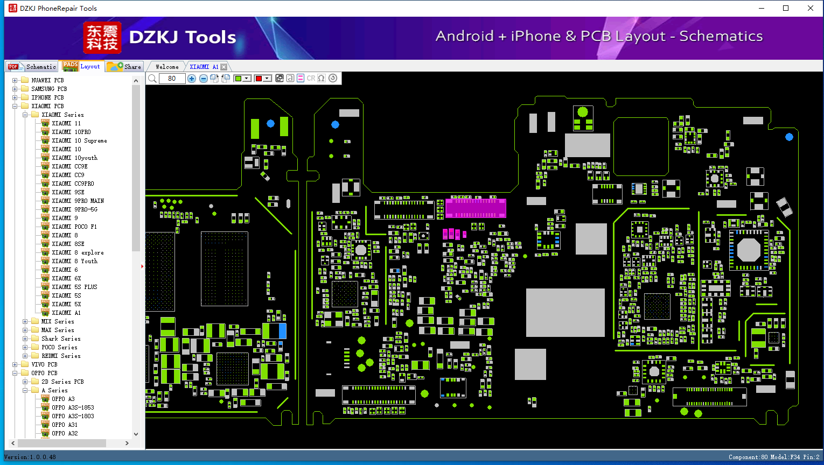Open XIAOMI 10youth in the tree
The image size is (824, 465).
pos(75,158)
